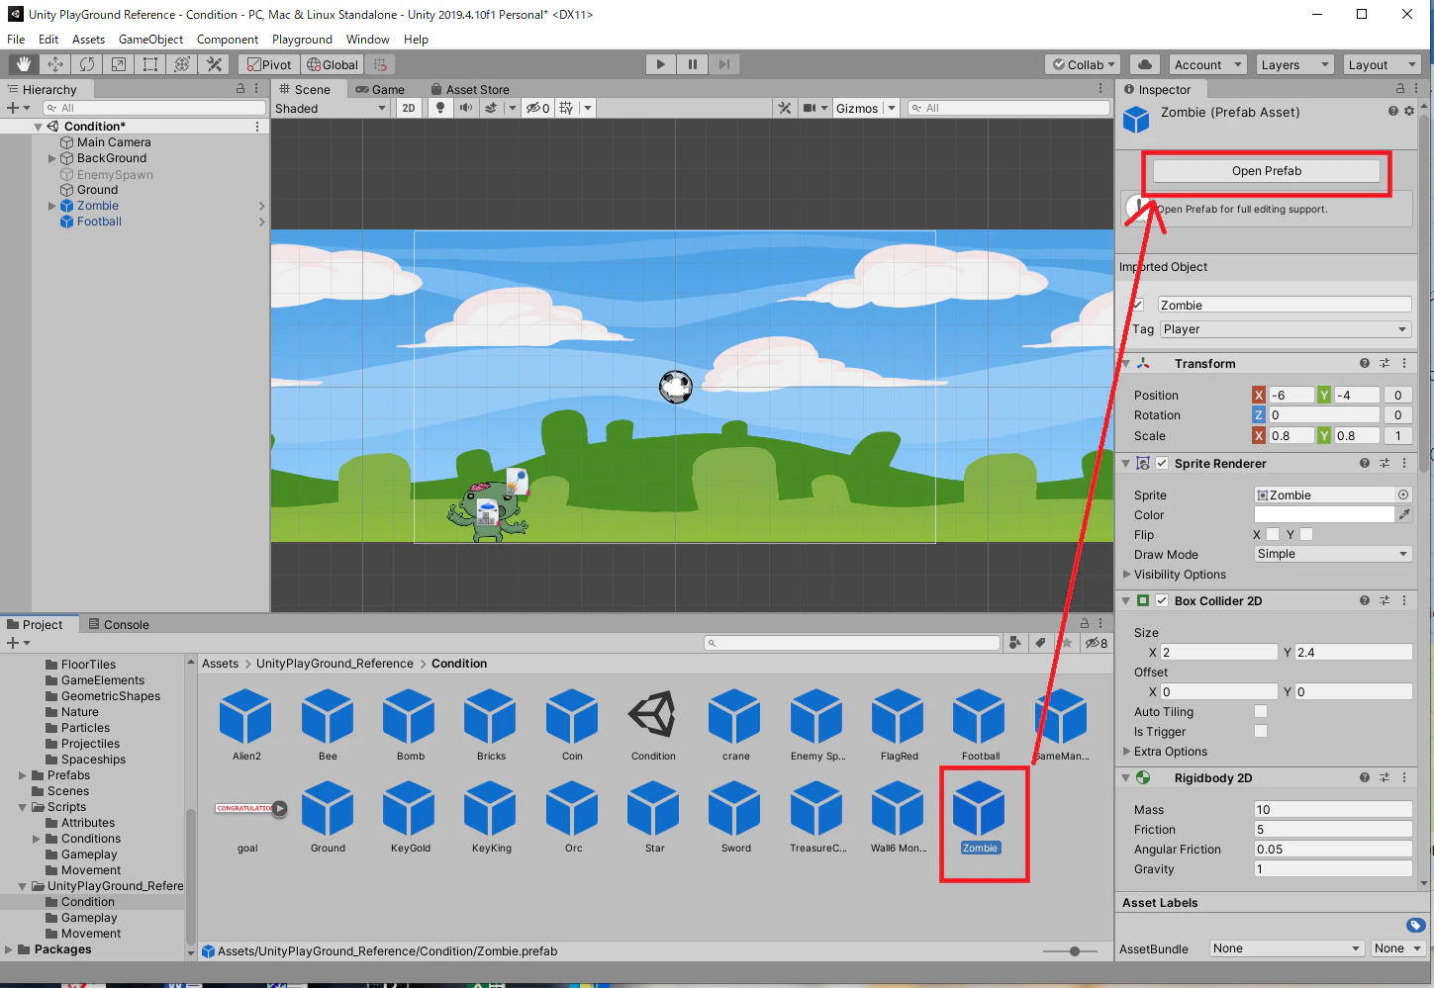Open the Draw Mode dropdown
Screen dimensions: 1434x988
pyautogui.click(x=1333, y=554)
